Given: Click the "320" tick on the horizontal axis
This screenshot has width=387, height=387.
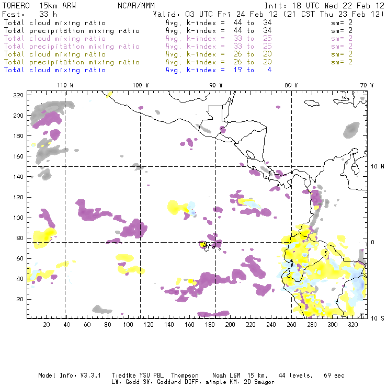Looking at the screenshot, I should pos(352,325).
